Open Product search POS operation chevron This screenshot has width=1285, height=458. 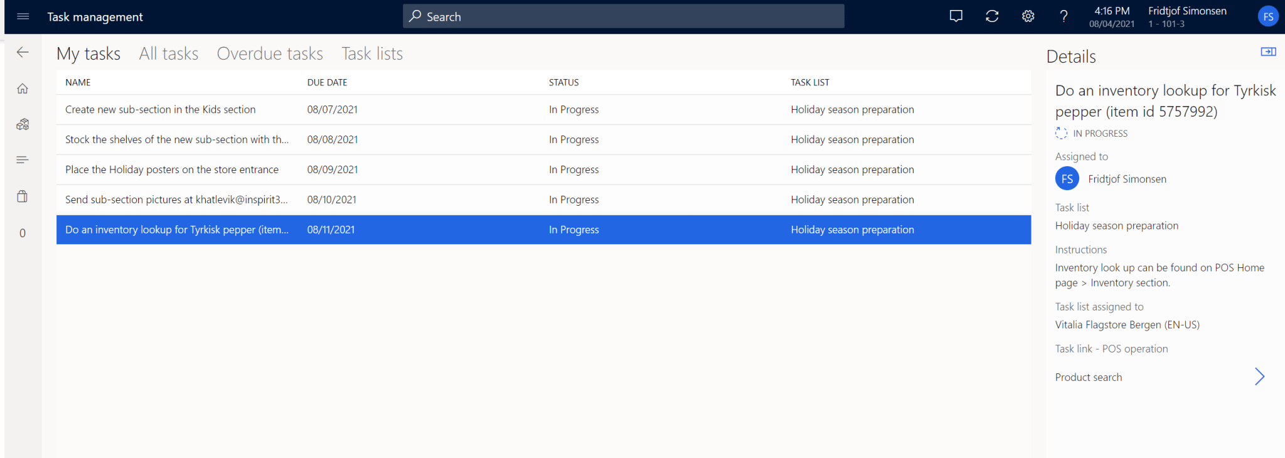pos(1259,376)
